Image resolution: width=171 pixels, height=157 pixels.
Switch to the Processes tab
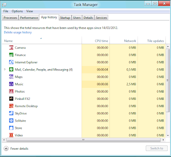click(10, 18)
